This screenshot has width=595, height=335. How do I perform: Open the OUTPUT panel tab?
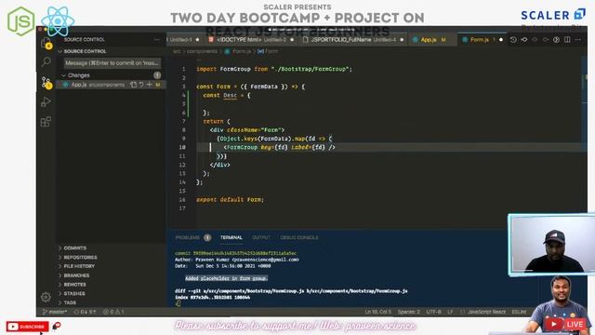click(x=261, y=237)
